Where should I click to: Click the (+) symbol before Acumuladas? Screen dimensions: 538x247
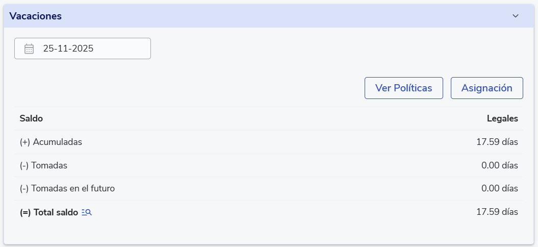(25, 142)
